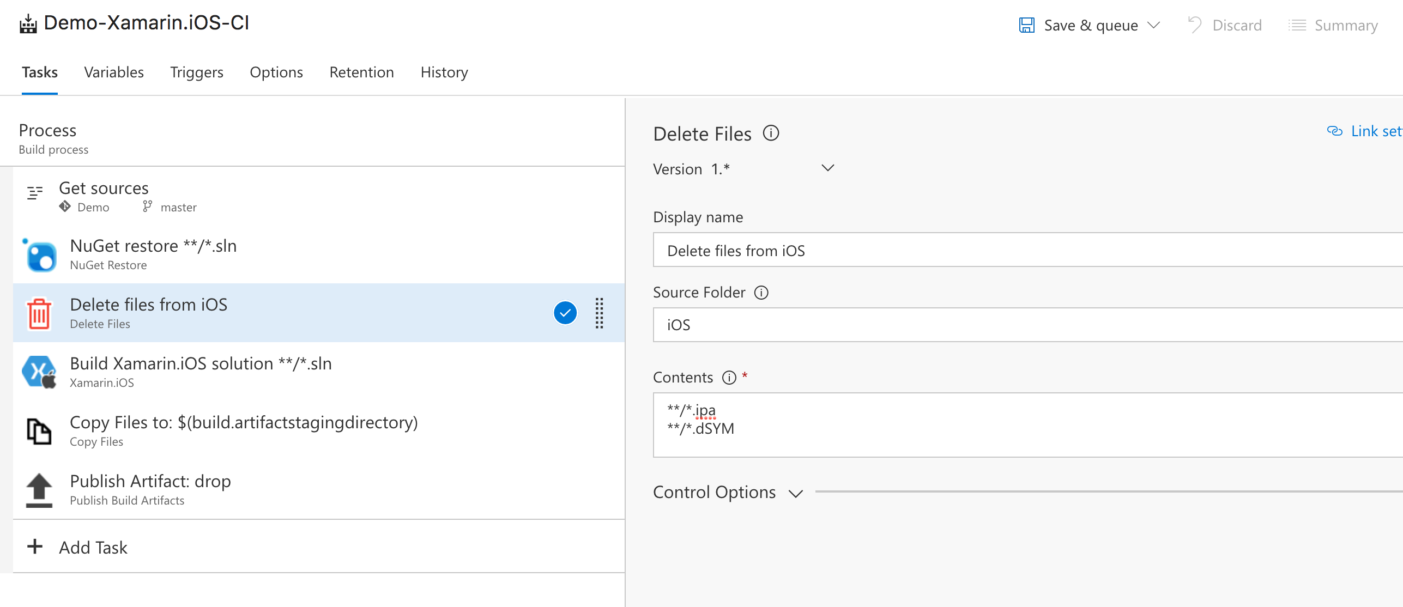
Task: Disable the Delete files from iOS task
Action: (565, 313)
